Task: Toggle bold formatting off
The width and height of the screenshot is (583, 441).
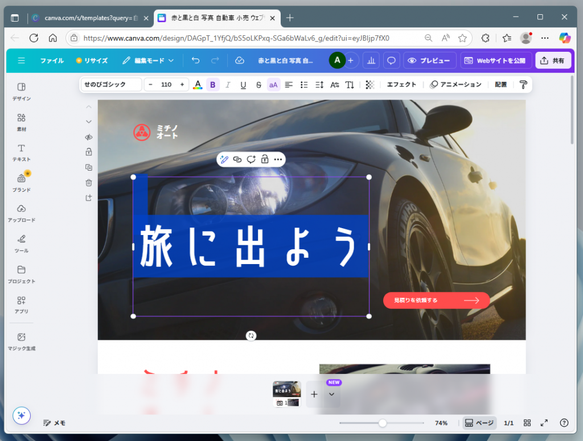Action: tap(212, 84)
